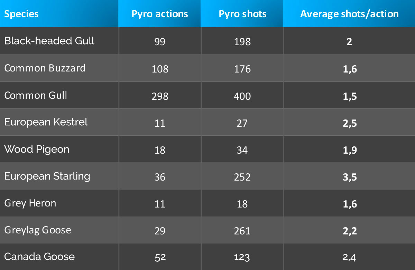Click the Canada Goose species cell
This screenshot has height=270, width=415.
[39, 257]
